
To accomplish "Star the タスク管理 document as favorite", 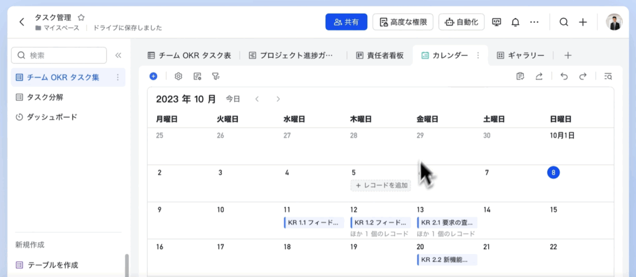I will pyautogui.click(x=81, y=18).
